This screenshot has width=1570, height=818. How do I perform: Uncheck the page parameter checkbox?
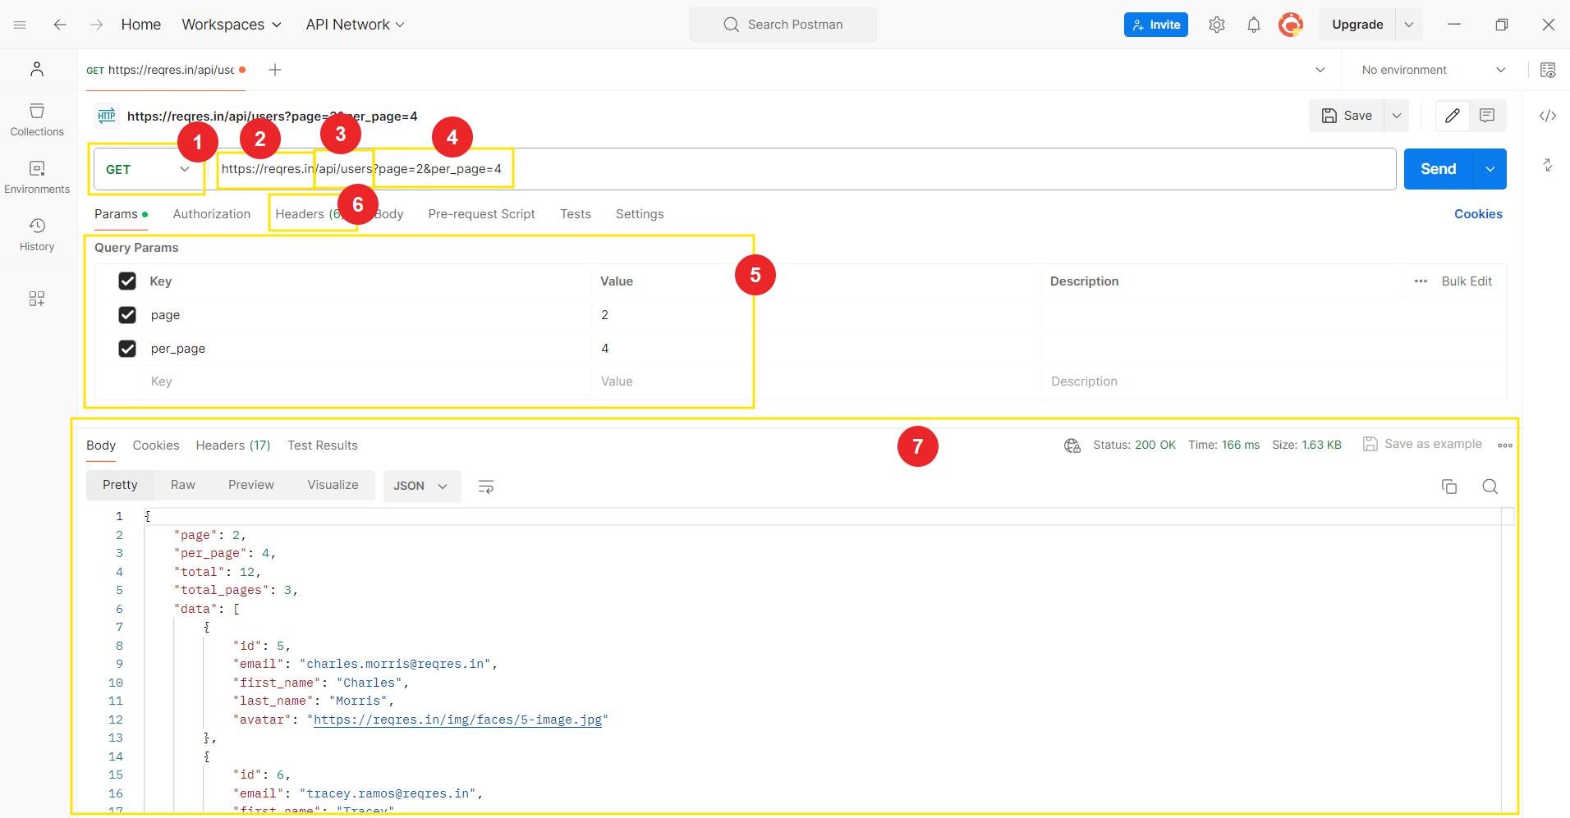coord(127,315)
